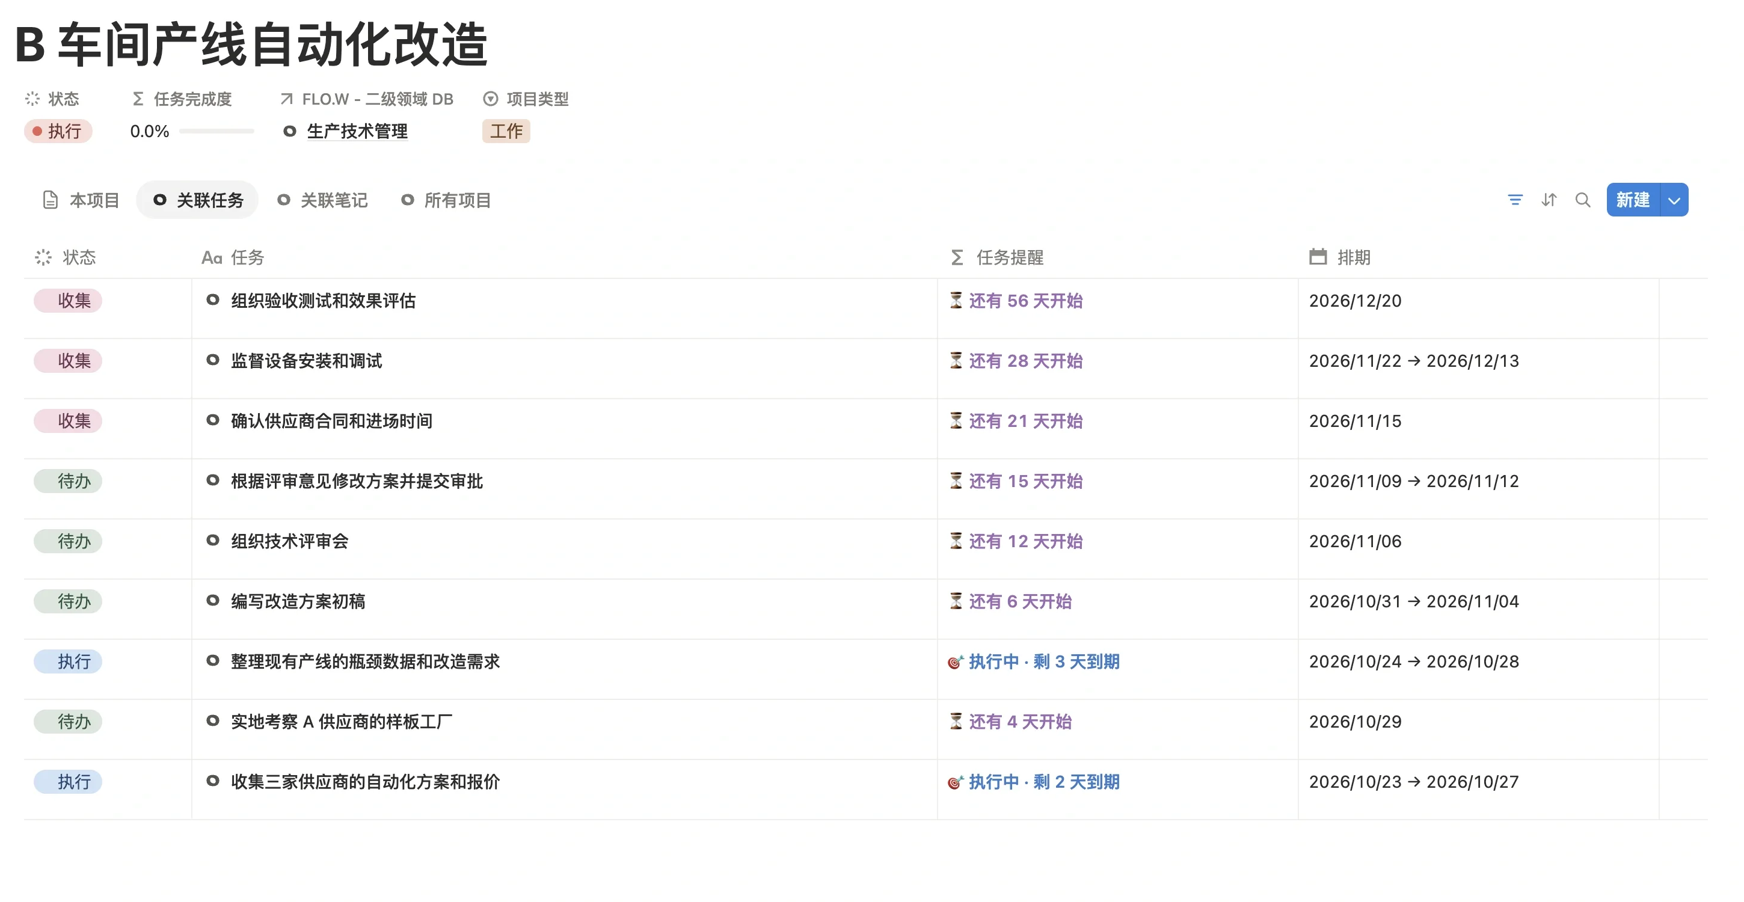Open page icon of 确认供应商合同和进场时间
Screen dimensions: 1744x902
[212, 420]
